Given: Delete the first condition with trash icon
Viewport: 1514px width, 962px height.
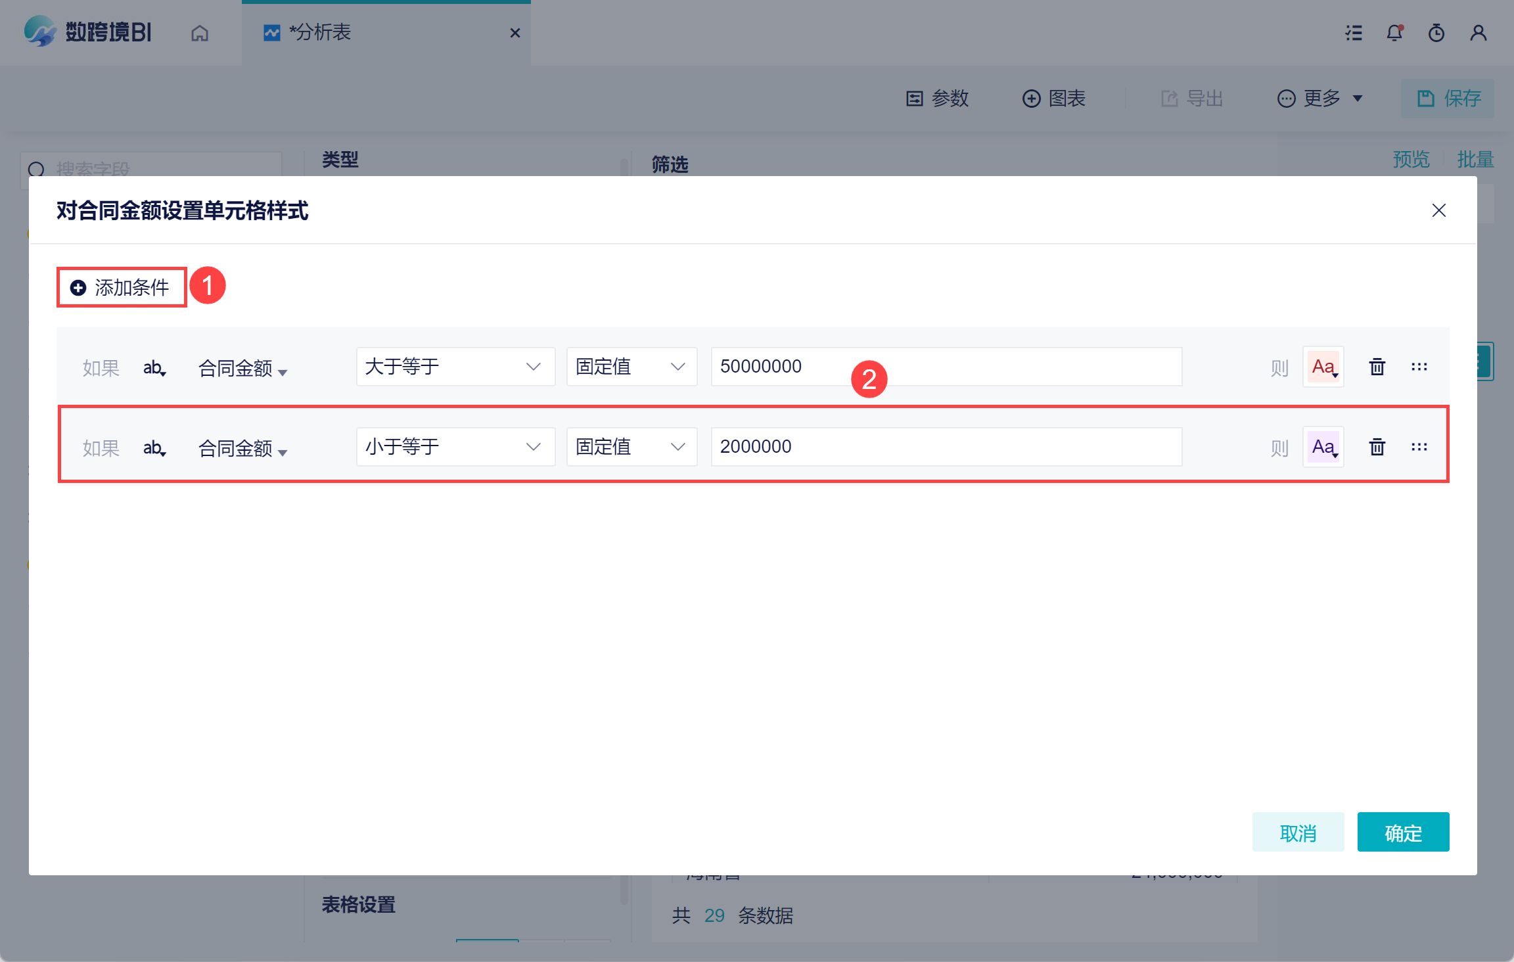Looking at the screenshot, I should tap(1377, 367).
